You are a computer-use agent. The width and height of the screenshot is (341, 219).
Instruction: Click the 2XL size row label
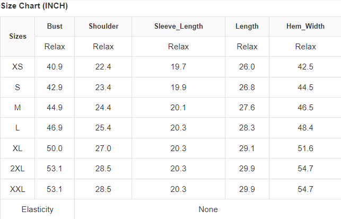pyautogui.click(x=18, y=169)
